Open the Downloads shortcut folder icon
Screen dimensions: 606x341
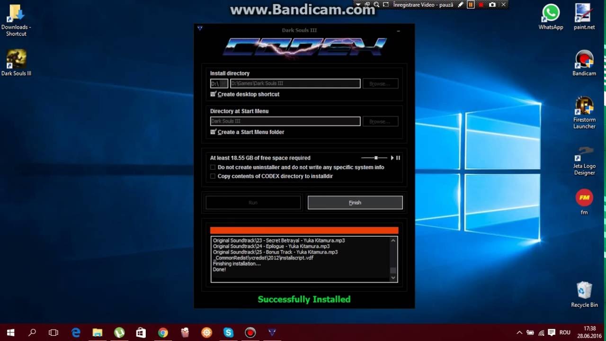click(16, 20)
